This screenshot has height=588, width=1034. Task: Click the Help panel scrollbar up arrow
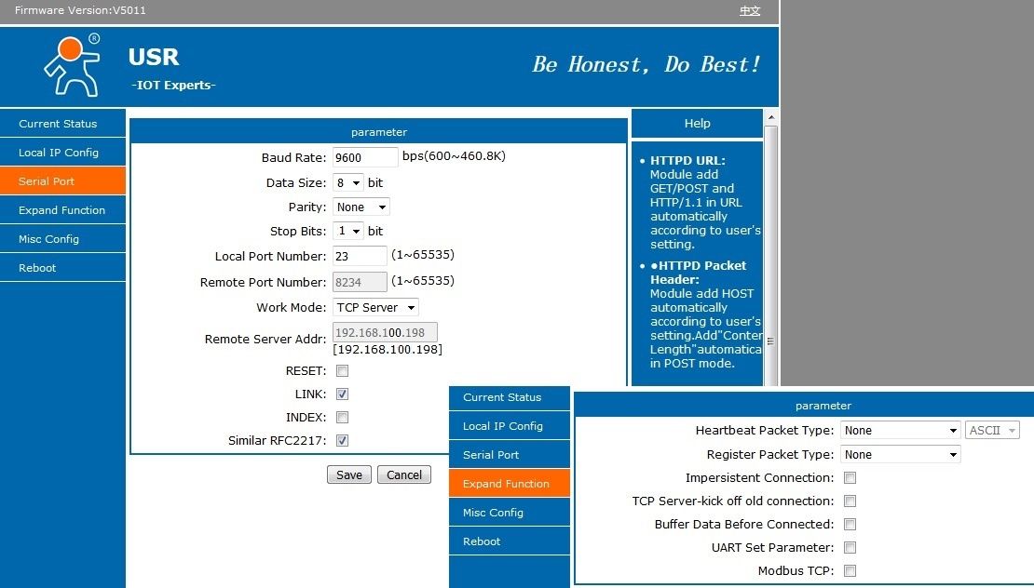tap(770, 117)
